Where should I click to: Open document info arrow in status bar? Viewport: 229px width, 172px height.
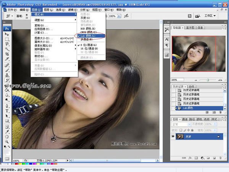tap(67, 161)
